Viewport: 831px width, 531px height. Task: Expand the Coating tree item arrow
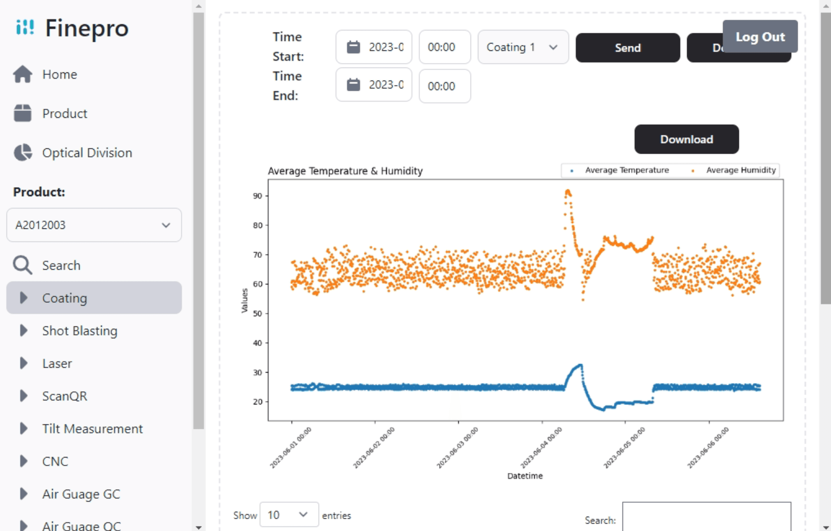23,298
